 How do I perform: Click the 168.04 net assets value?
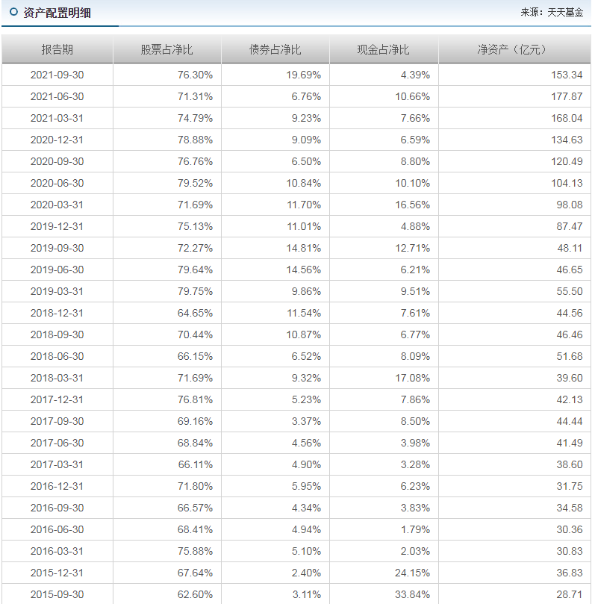[x=567, y=118]
